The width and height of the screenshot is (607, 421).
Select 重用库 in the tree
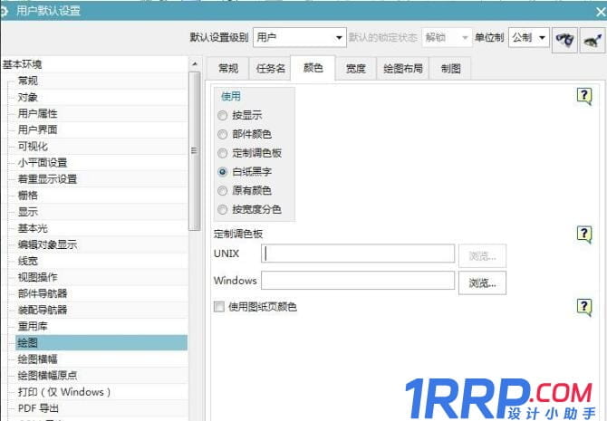click(x=33, y=326)
